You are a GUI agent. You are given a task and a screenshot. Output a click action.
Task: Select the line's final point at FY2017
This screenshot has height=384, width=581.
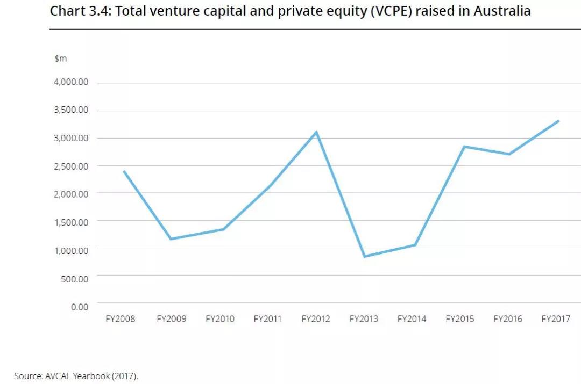(558, 121)
